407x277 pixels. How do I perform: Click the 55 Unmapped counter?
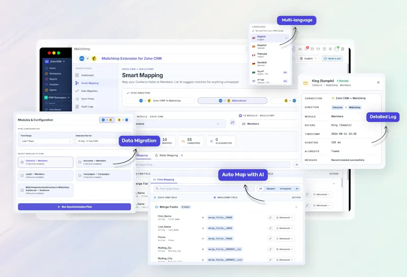[191, 141]
